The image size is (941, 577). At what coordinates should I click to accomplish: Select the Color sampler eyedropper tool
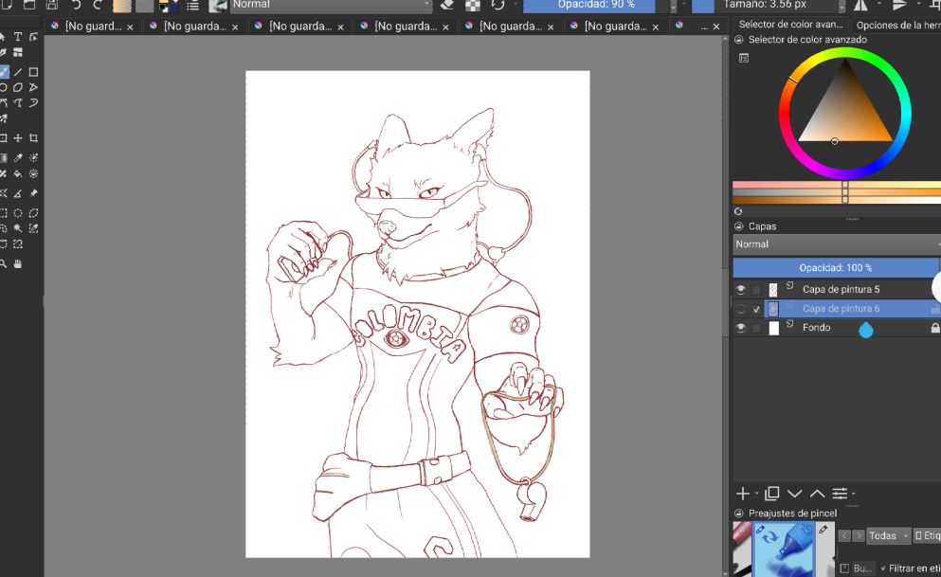coord(18,157)
